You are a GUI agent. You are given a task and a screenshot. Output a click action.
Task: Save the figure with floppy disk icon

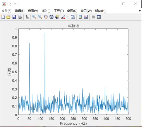[x=14, y=17]
